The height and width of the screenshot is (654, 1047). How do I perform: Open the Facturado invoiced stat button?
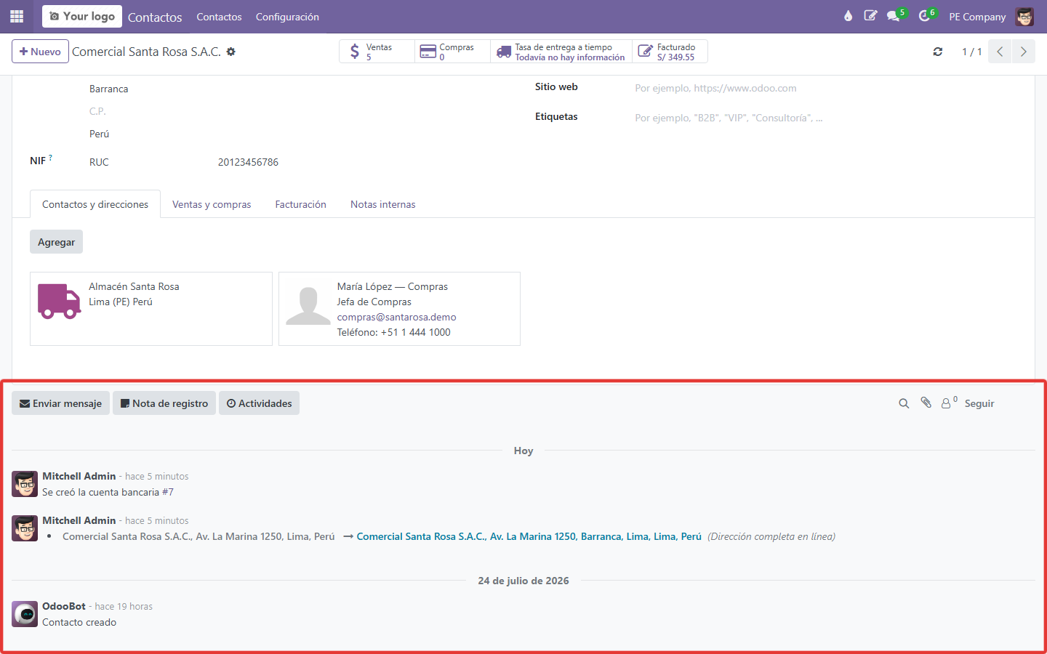[x=670, y=52]
